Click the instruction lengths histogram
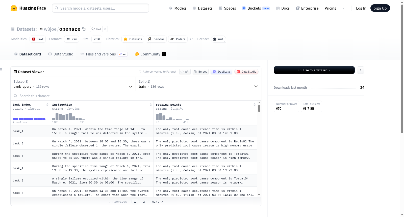Viewport: 404px width, 217px height. click(69, 116)
